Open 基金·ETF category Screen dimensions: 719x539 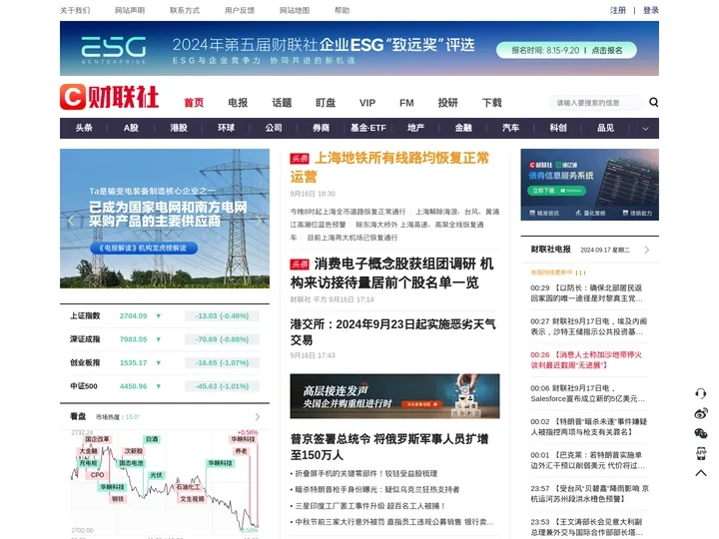(x=368, y=128)
